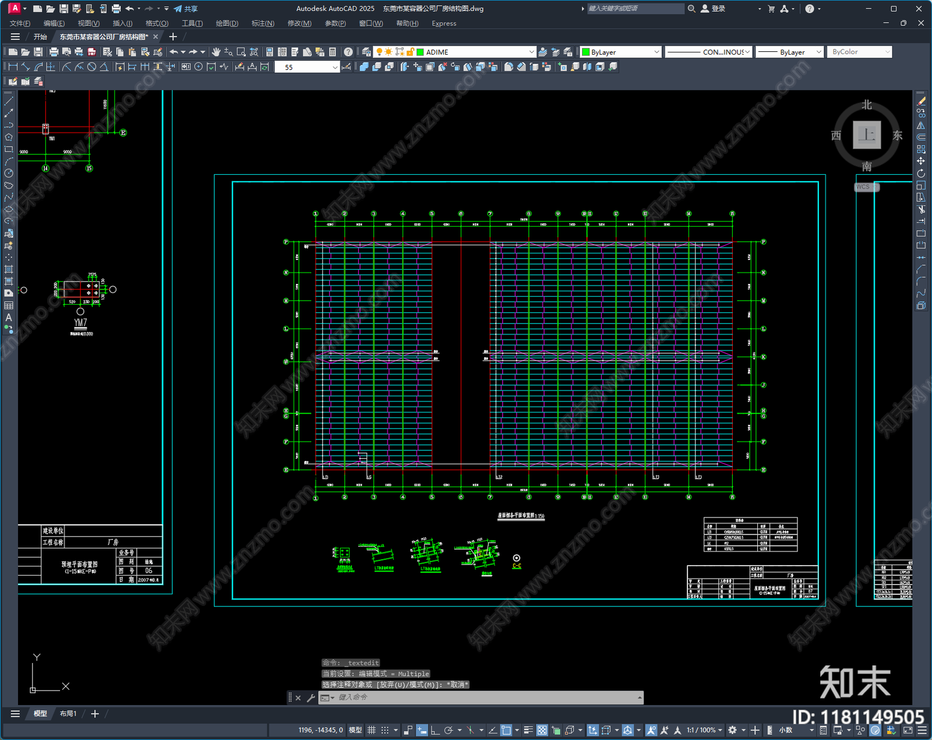Click the ViewCube 上 top face
Screen dimensions: 932x740
click(x=867, y=135)
